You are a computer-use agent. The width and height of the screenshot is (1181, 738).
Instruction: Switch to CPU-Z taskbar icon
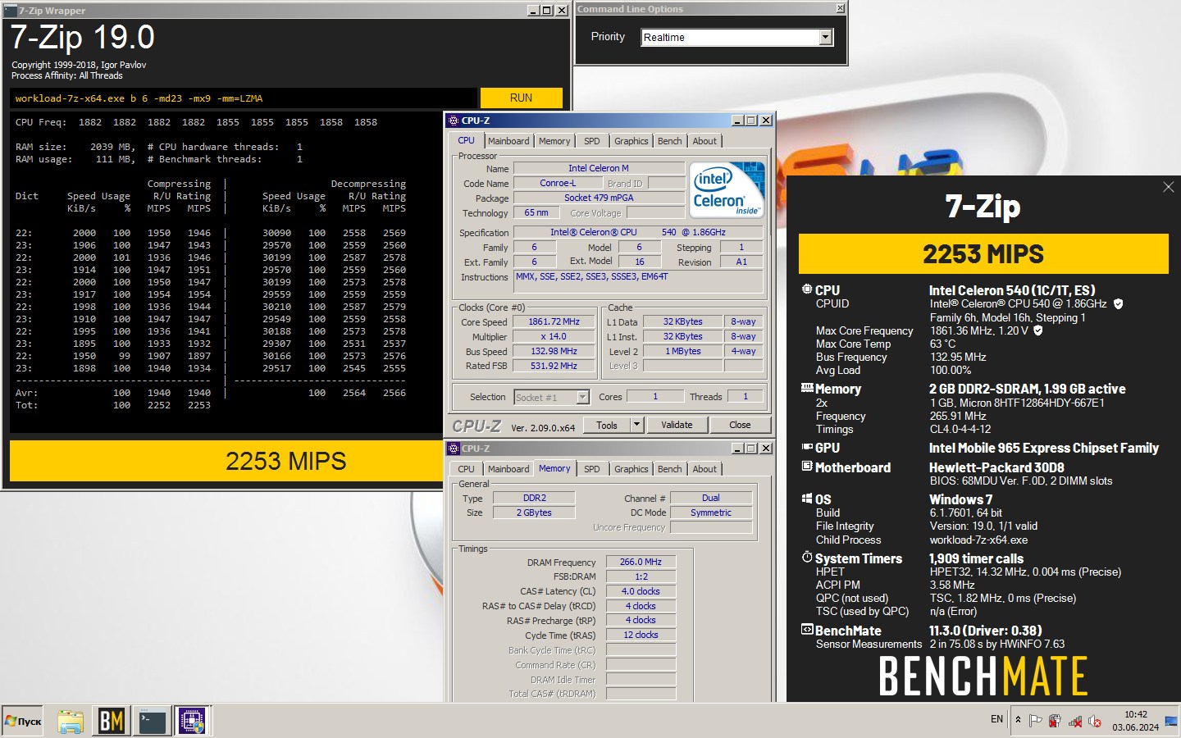pyautogui.click(x=192, y=721)
